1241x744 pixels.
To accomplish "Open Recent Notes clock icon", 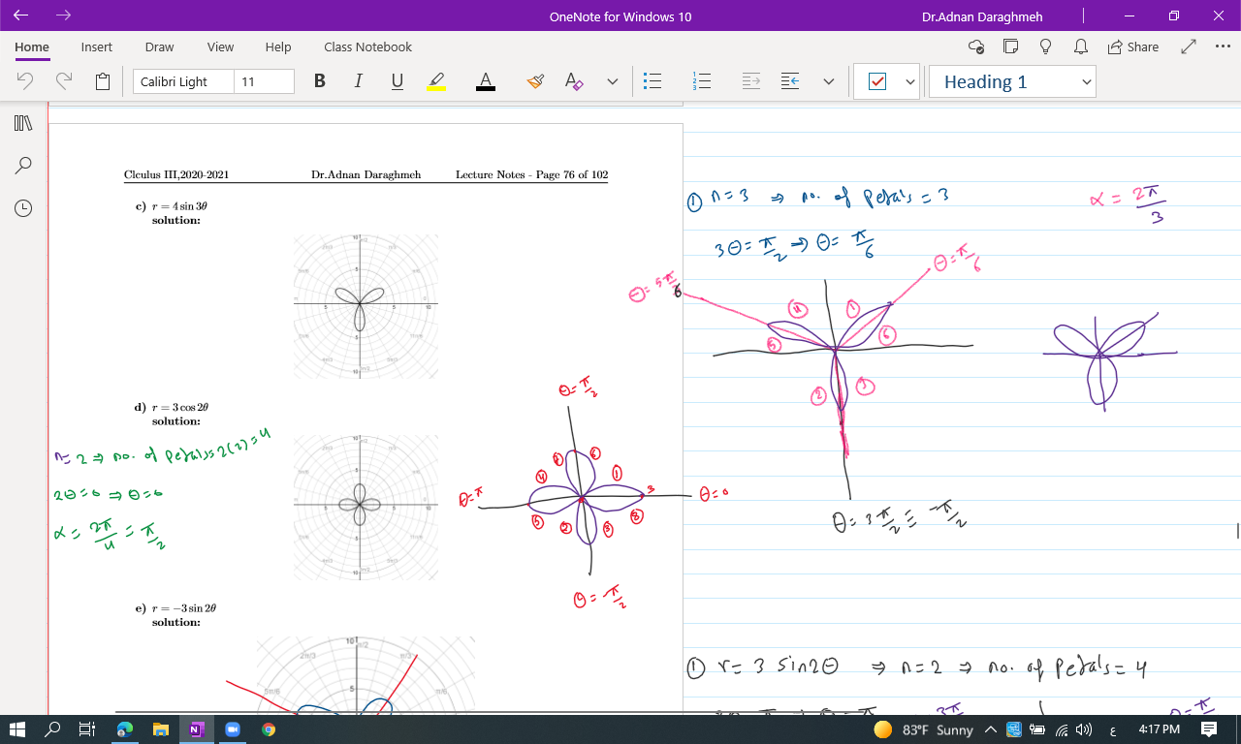I will (x=23, y=207).
